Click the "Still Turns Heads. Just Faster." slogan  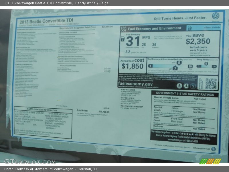[x=180, y=18]
